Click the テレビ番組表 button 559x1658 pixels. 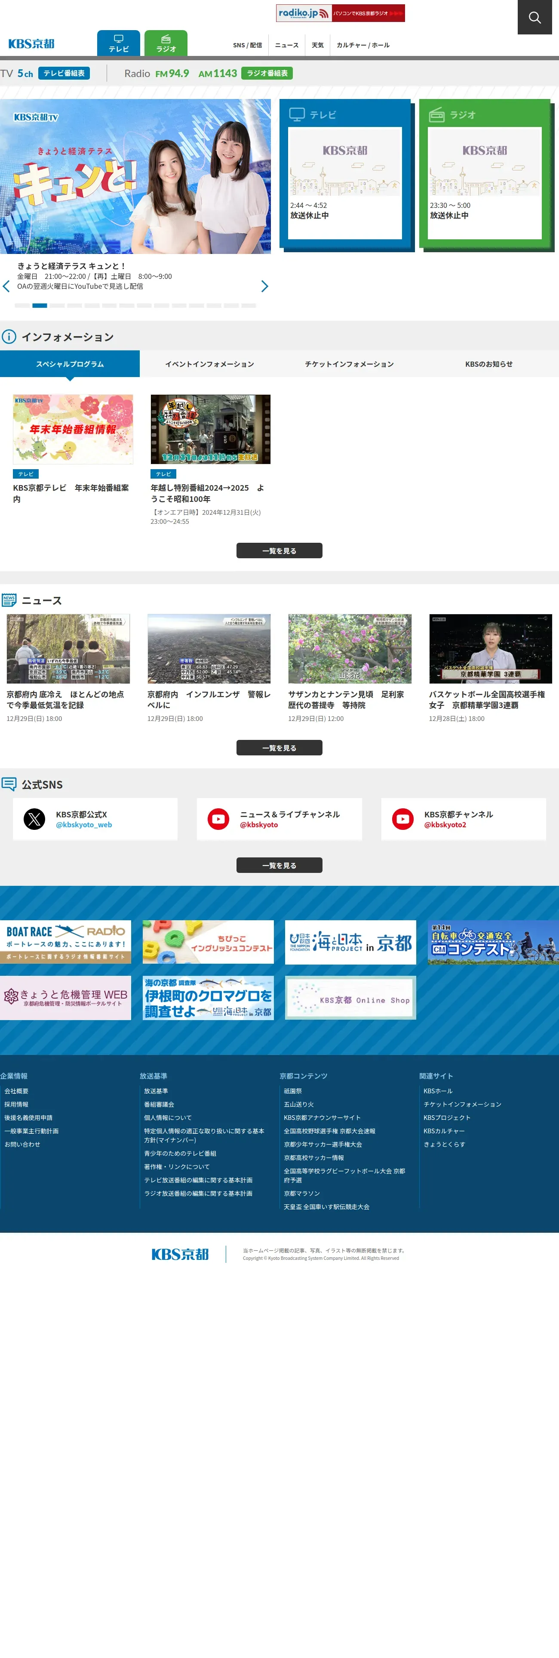pyautogui.click(x=64, y=73)
